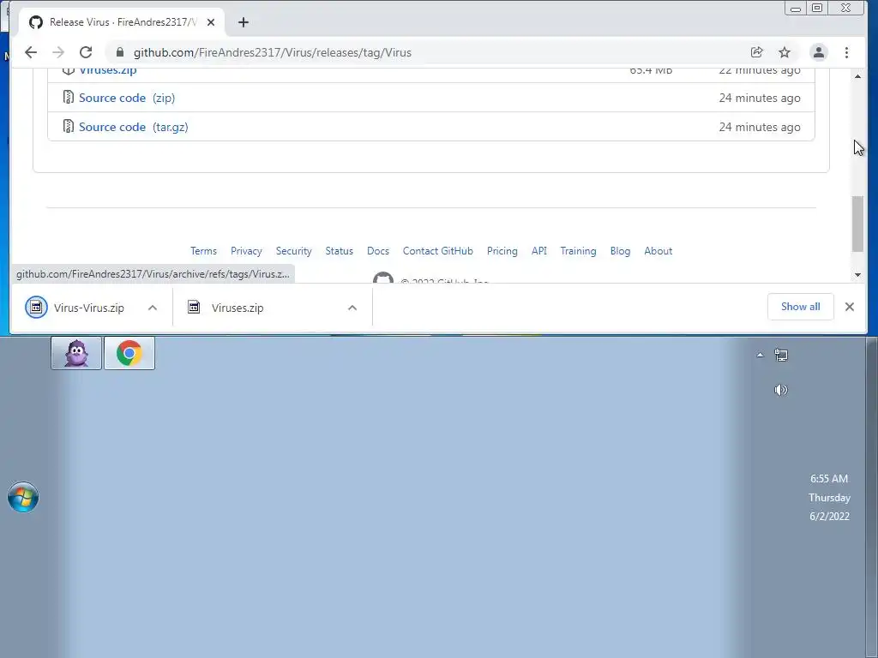Open the Training footer link
The image size is (878, 658).
[x=579, y=251]
